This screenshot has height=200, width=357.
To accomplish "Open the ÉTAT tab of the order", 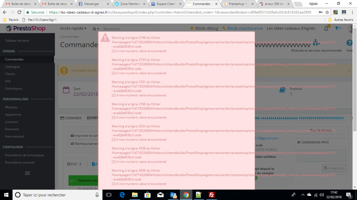I will pyautogui.click(x=75, y=164).
